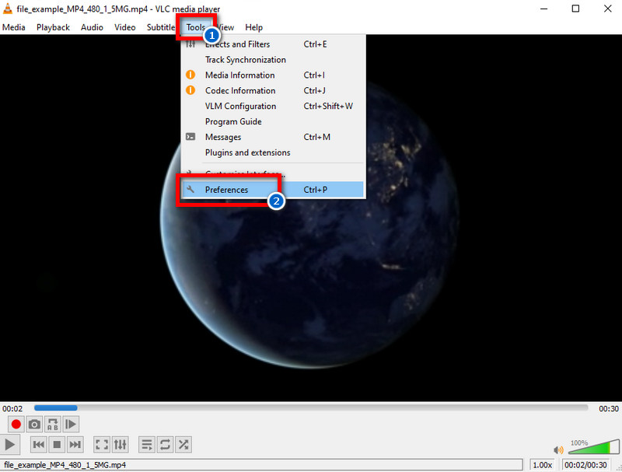Show extended settings equalizer icon
The image size is (622, 472).
click(x=121, y=445)
